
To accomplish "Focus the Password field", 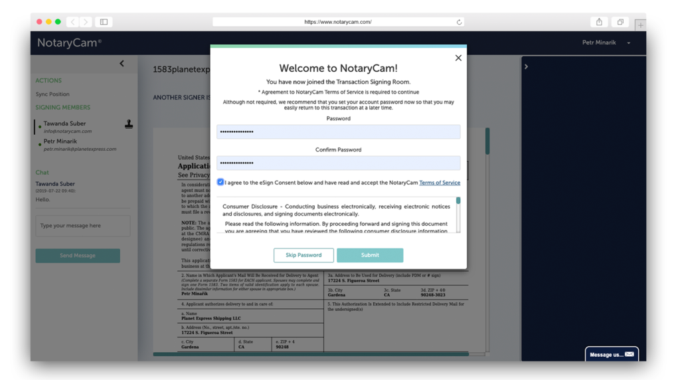I will click(x=338, y=132).
